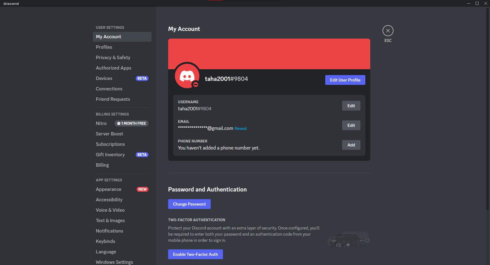Click the BILLING SETTINGS section header
The image size is (490, 265).
click(112, 114)
